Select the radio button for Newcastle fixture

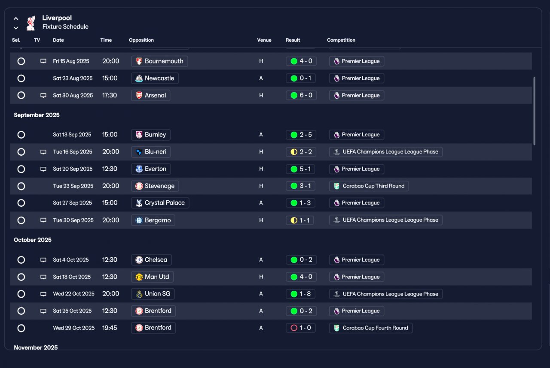pos(21,78)
